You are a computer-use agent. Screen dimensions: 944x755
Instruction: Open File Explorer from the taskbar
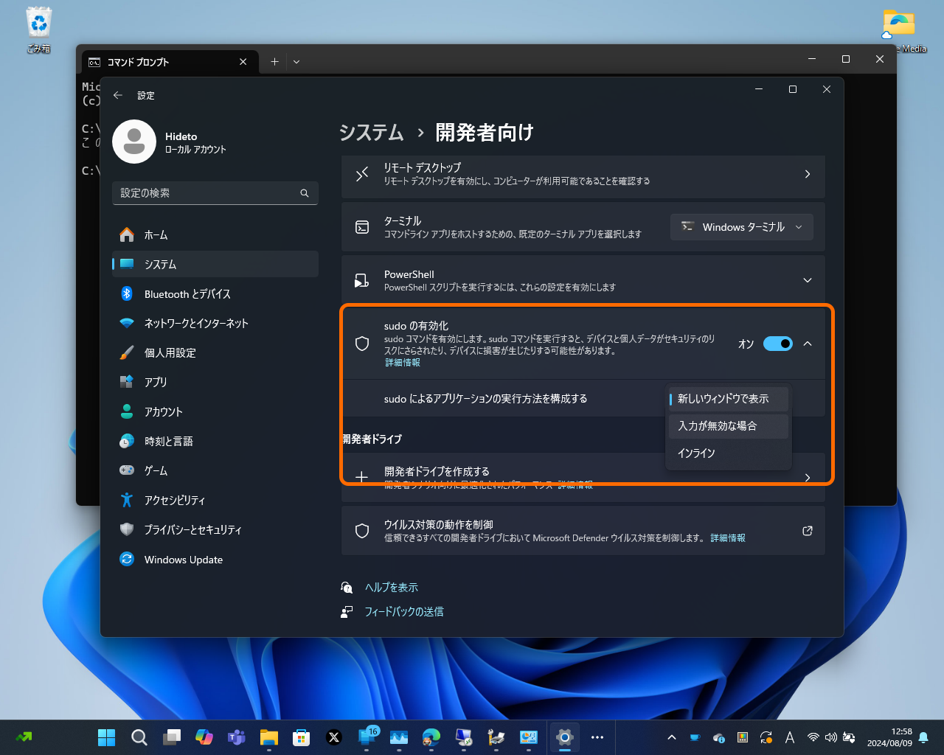[268, 737]
